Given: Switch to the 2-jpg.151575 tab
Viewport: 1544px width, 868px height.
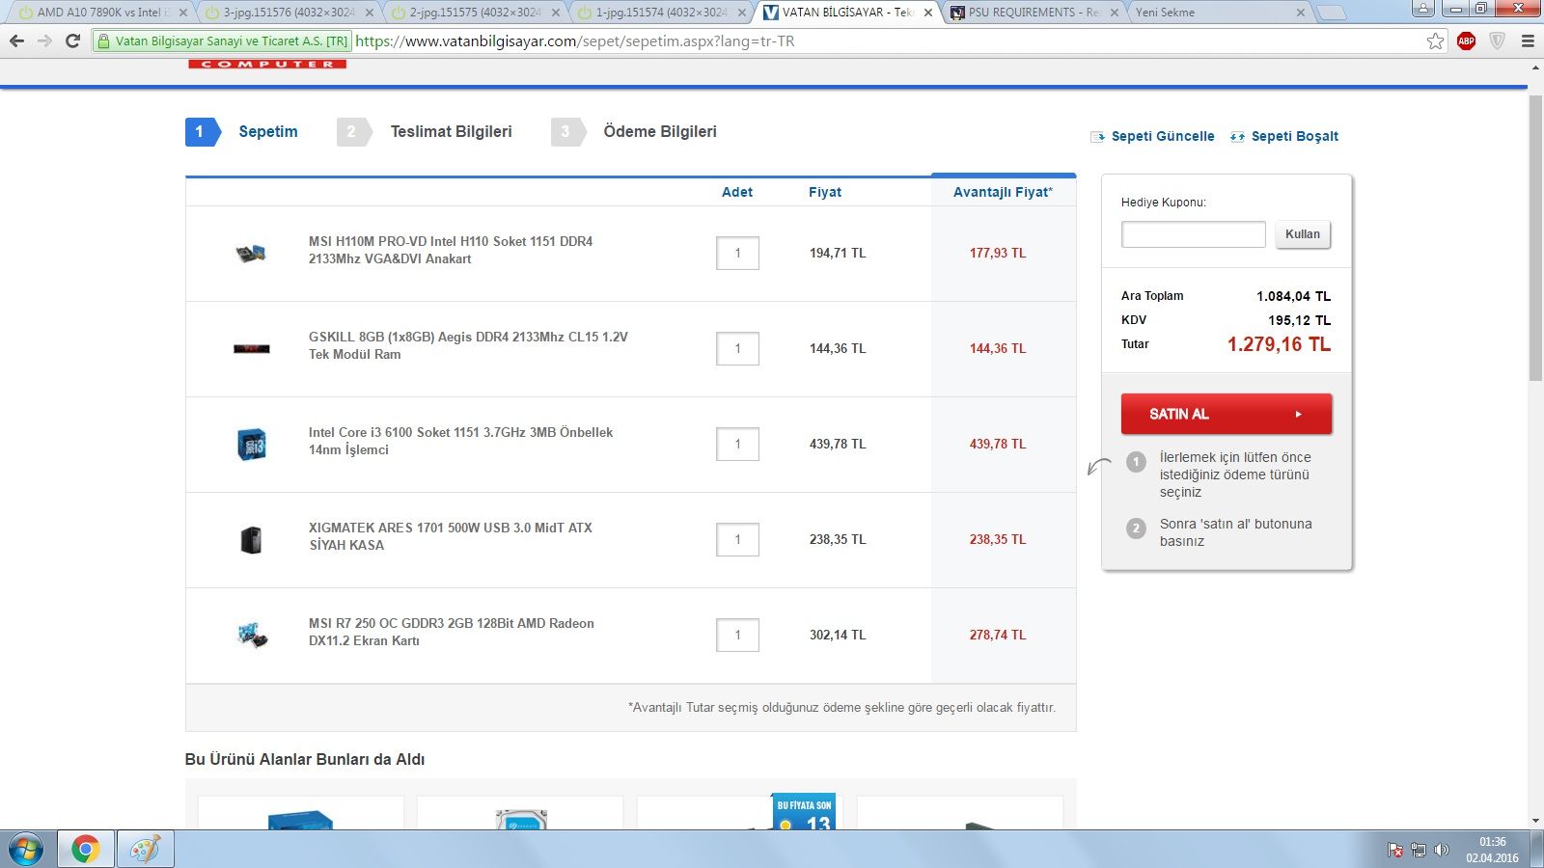Looking at the screenshot, I should coord(474,13).
